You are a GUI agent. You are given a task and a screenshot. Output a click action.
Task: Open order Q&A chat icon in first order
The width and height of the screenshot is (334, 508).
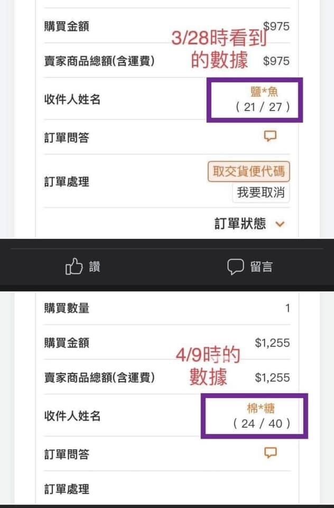coord(270,136)
